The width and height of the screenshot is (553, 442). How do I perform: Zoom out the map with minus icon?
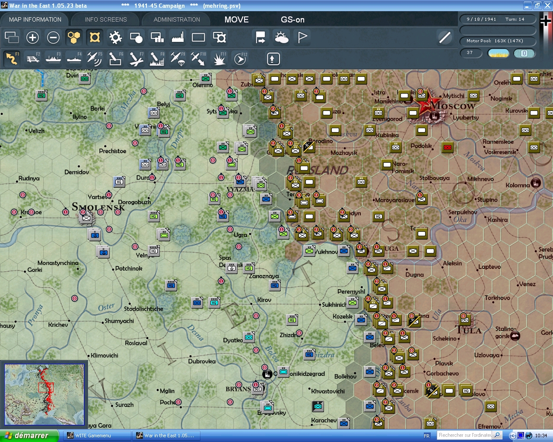coord(53,38)
